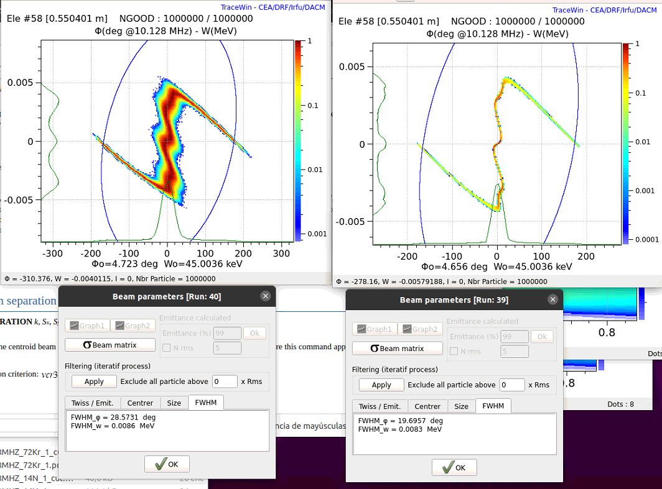Image resolution: width=662 pixels, height=489 pixels.
Task: Switch to Twiss / Emit. tab in Run 39
Action: pos(380,406)
